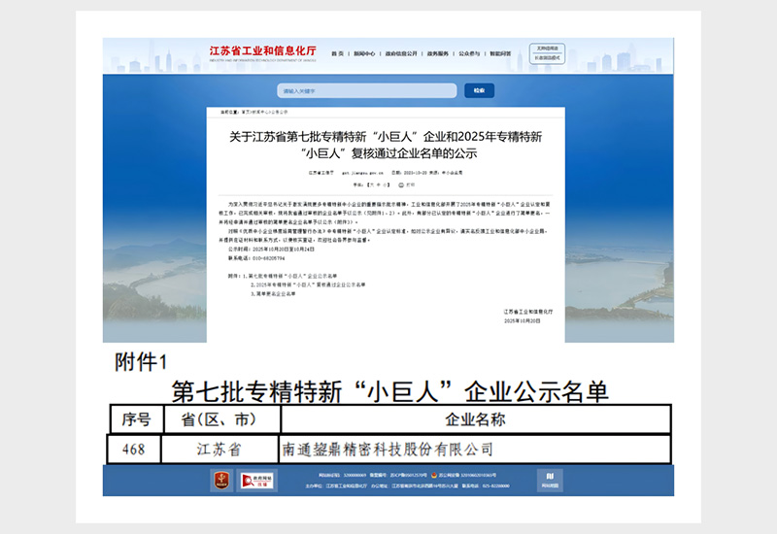Focus the keyword search input field
777x534 pixels.
(x=367, y=90)
